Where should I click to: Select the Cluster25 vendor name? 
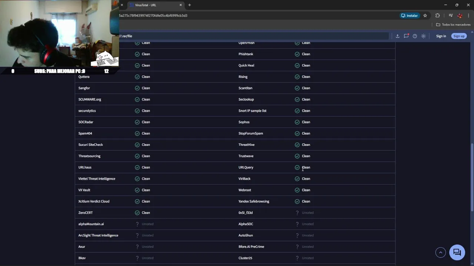246,258
